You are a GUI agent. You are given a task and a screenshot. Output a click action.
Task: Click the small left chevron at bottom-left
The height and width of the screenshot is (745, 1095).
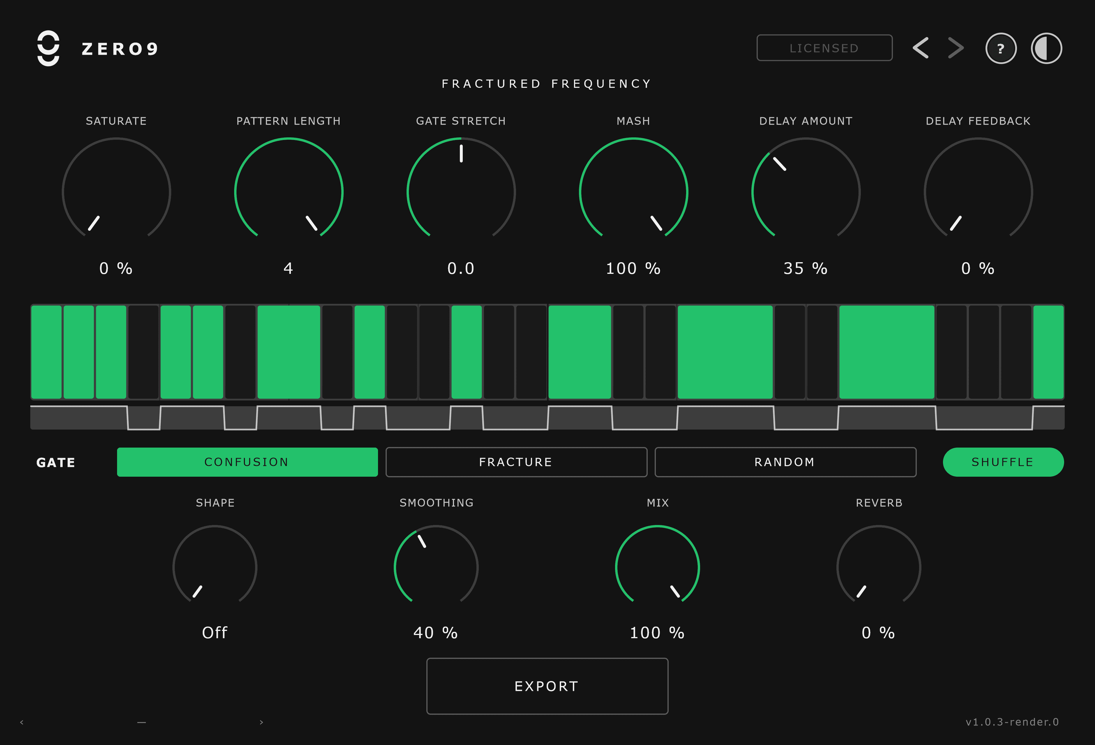(x=22, y=722)
